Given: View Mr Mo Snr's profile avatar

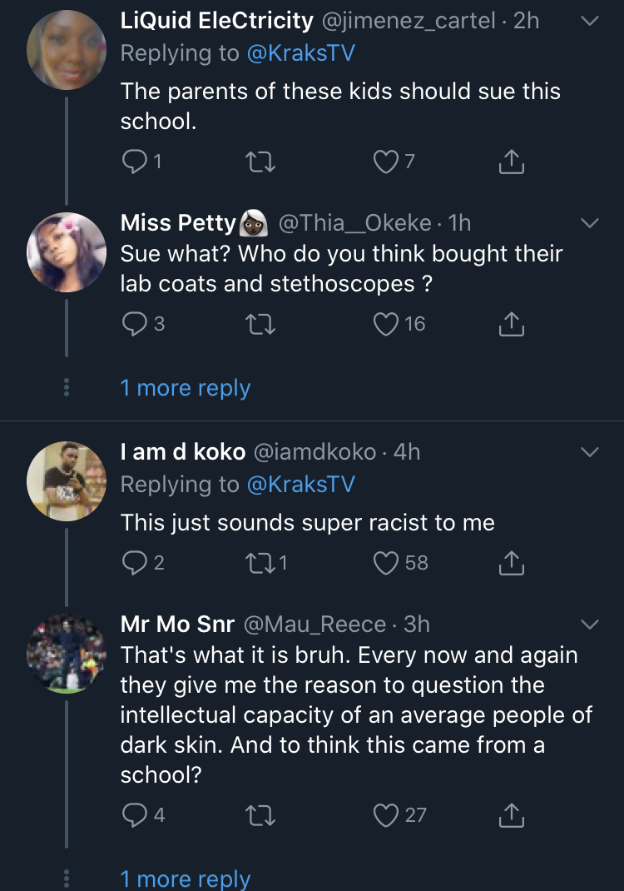Looking at the screenshot, I should (x=67, y=653).
